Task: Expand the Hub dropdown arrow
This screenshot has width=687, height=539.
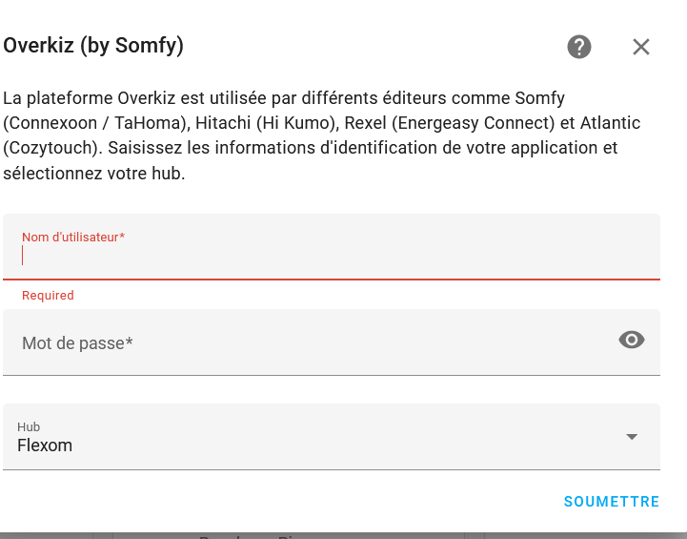Action: coord(631,437)
